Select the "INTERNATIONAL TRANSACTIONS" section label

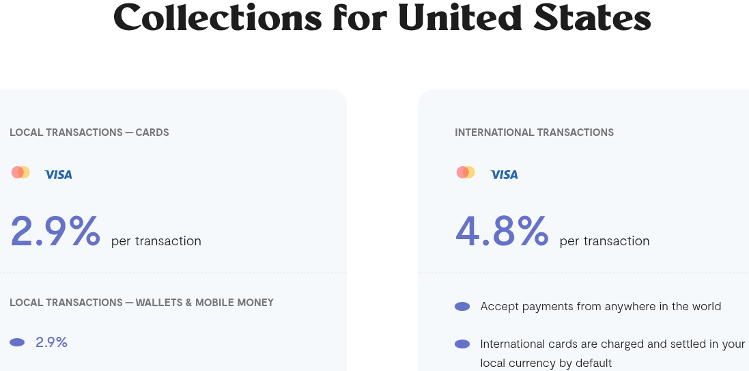click(x=534, y=133)
